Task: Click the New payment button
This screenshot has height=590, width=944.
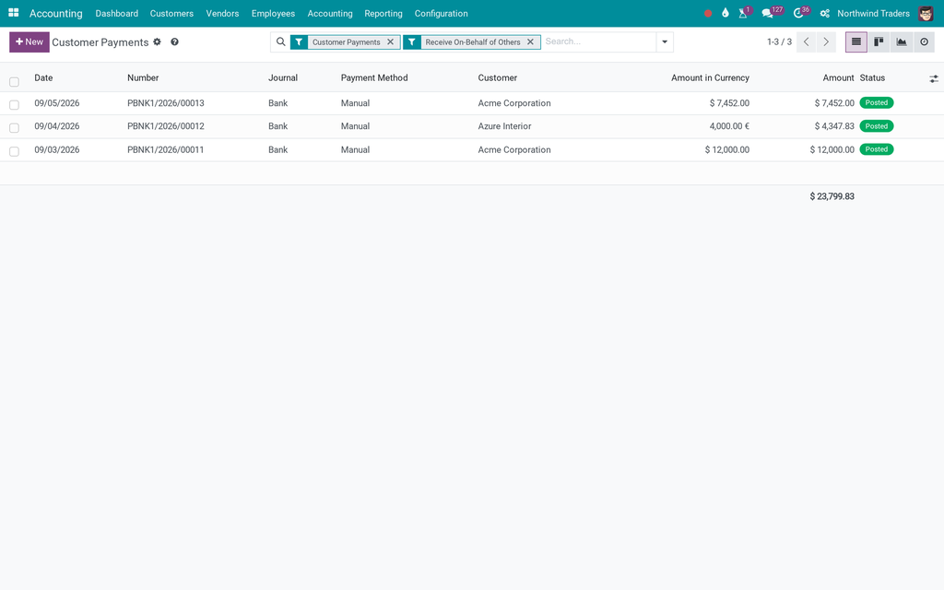Action: (29, 42)
